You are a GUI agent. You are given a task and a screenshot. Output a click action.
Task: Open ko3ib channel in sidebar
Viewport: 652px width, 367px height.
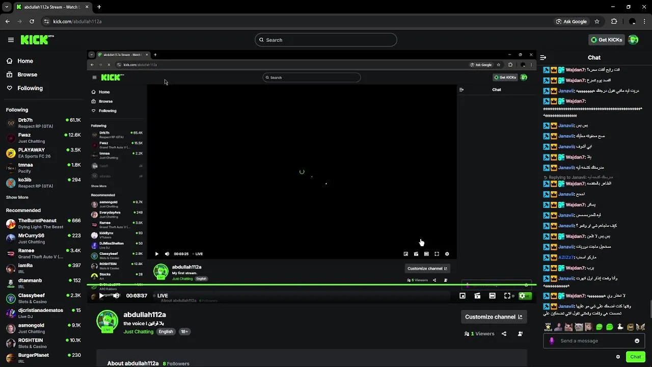[x=43, y=183]
